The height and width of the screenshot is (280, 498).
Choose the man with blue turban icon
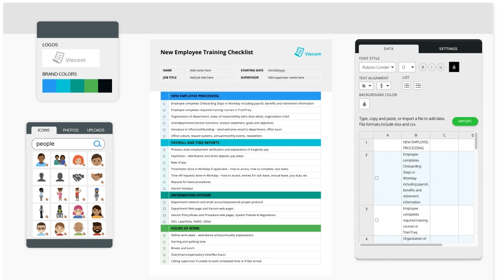[x=97, y=194]
